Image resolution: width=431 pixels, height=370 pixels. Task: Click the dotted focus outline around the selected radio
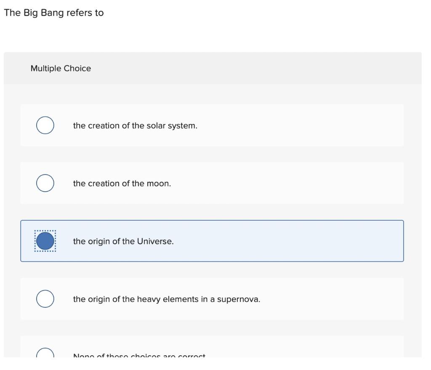tap(45, 230)
